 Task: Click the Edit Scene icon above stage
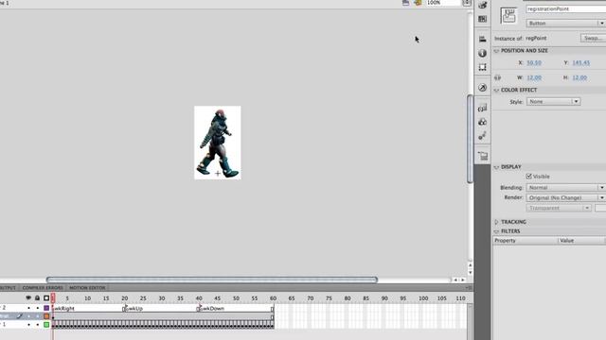(x=406, y=3)
